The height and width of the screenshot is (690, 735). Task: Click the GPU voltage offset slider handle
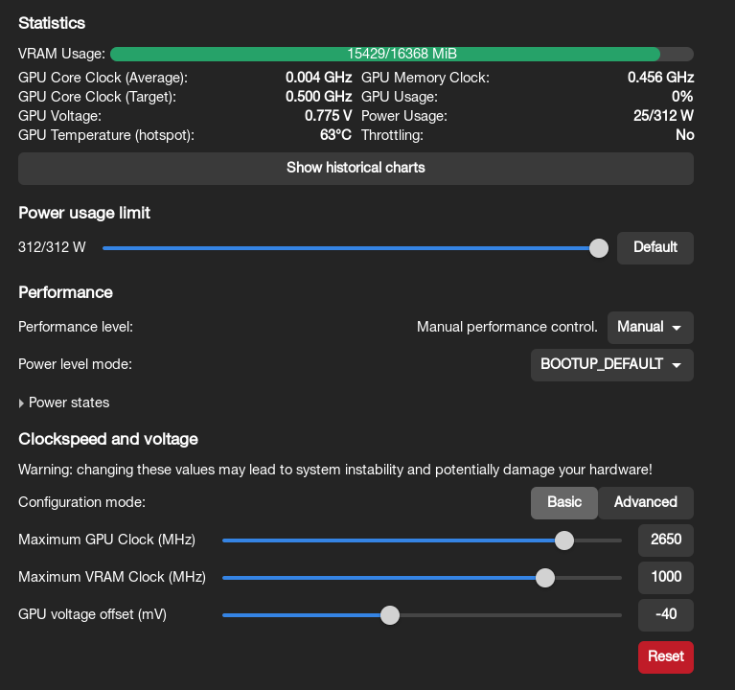click(389, 615)
